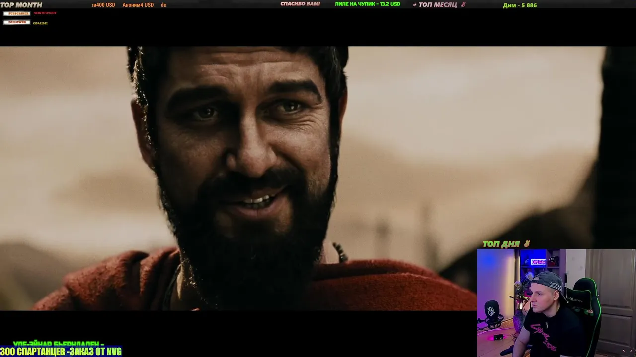Click the 'ТОП МЕСЯЦ' label

[x=438, y=5]
